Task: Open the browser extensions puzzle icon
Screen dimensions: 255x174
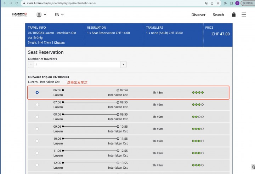Action: click(x=225, y=3)
